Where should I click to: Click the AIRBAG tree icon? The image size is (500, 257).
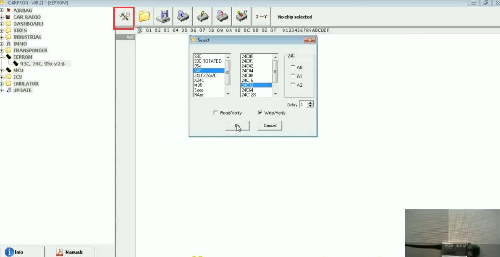coord(8,10)
